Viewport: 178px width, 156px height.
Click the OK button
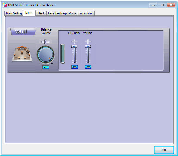(164, 150)
